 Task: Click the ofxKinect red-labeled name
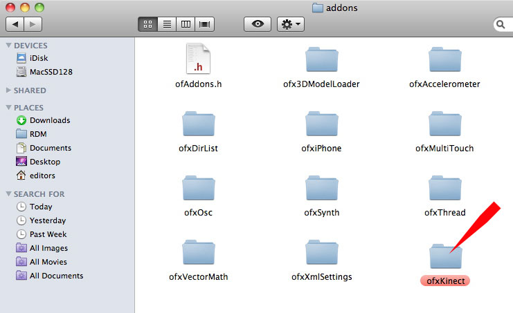click(x=445, y=281)
